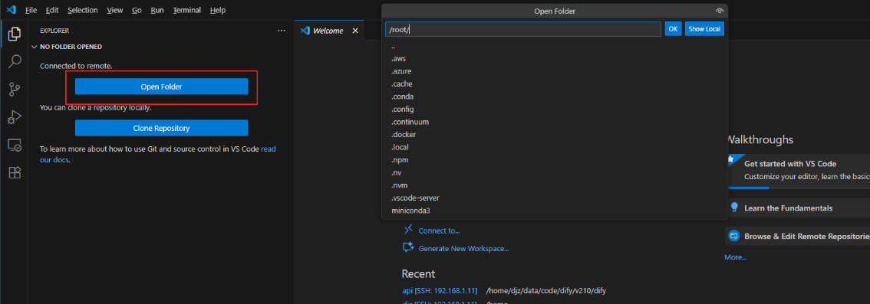Click the lightbulb icon for Learn the Fundamentals
This screenshot has height=304, width=870.
tap(734, 208)
